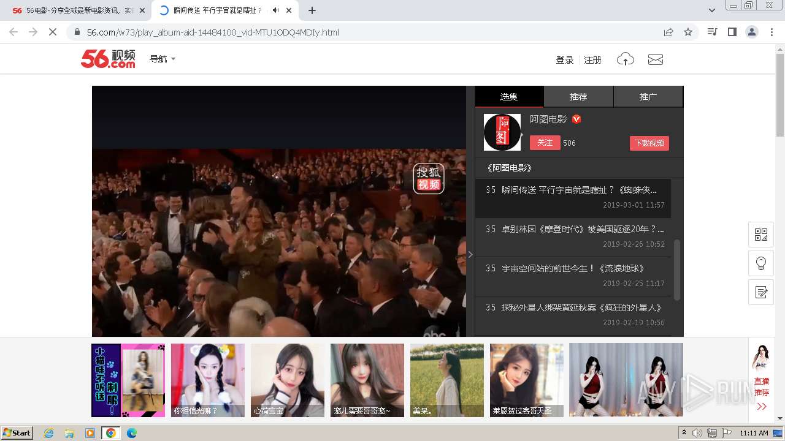Play episode 瞬间传送 平行宇宙就是瞎扯
785x441 pixels.
tap(573, 198)
